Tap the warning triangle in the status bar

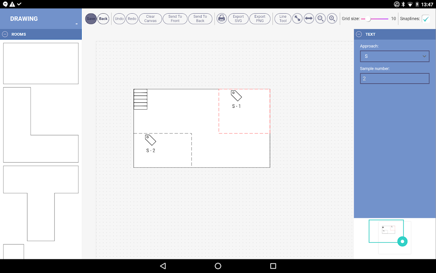coord(12,4)
